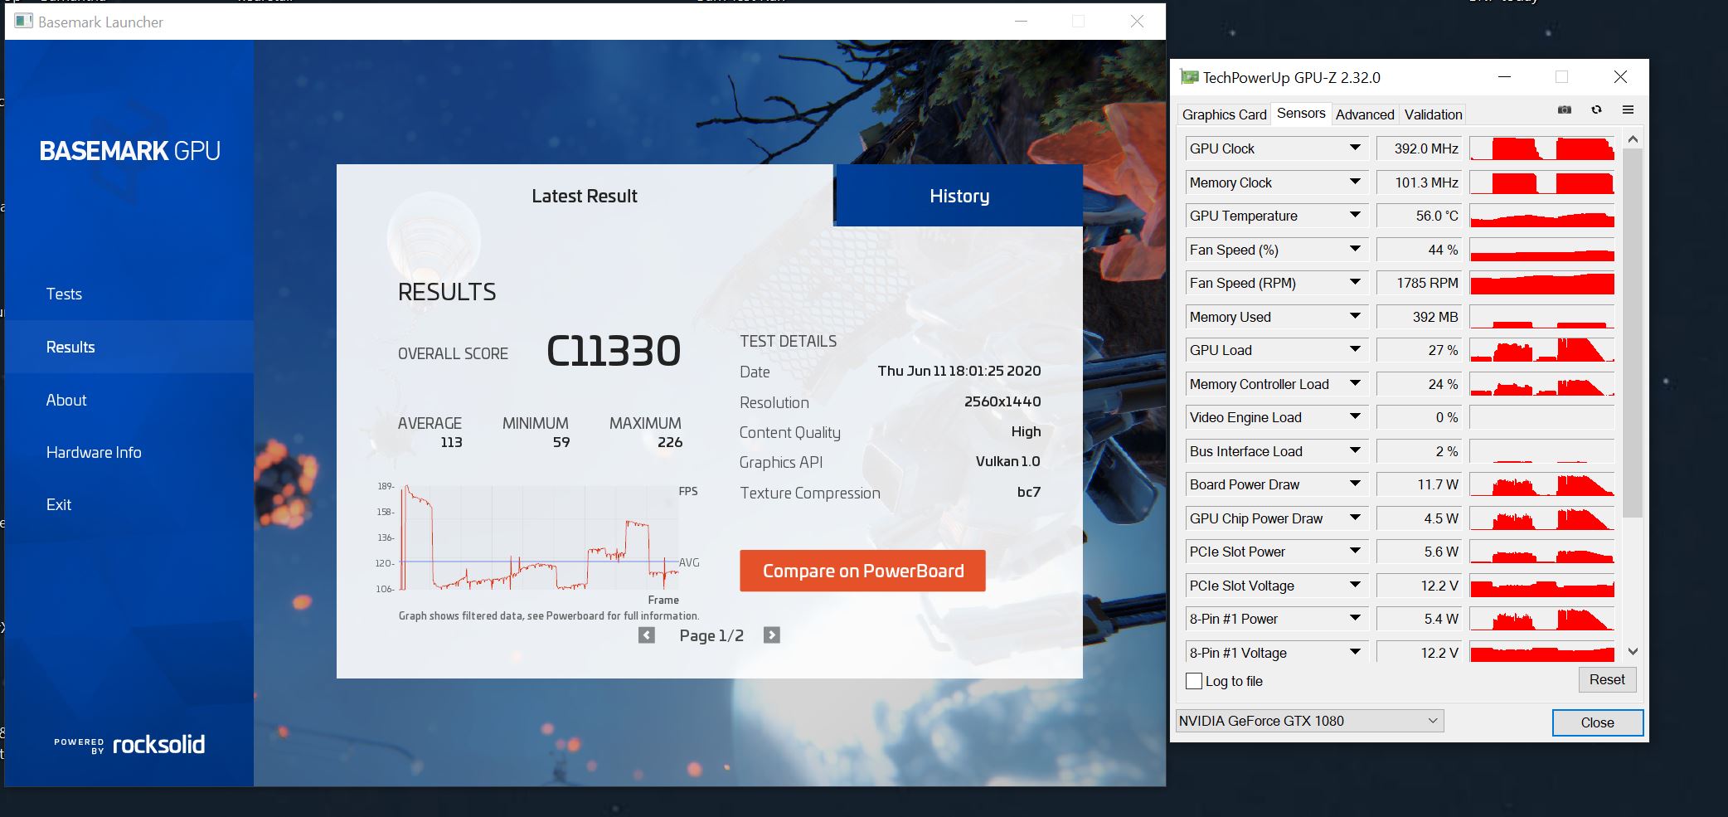The height and width of the screenshot is (817, 1728).
Task: Close the Basemark Launcher window
Action: coord(1137,22)
